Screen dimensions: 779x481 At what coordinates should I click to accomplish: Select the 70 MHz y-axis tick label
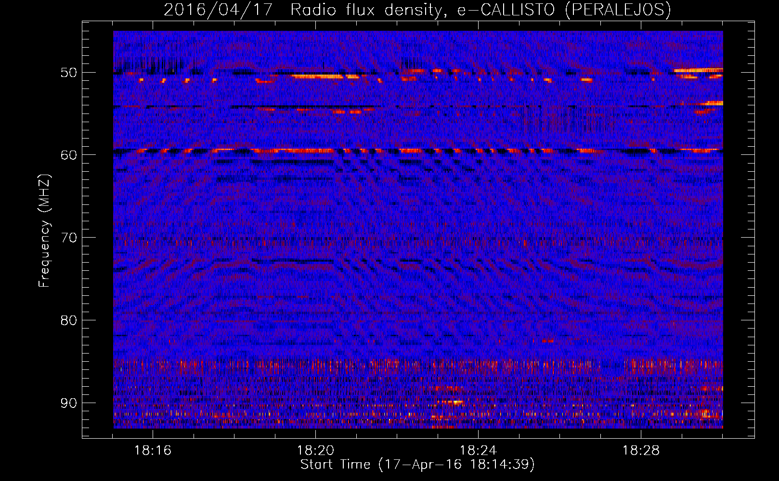[68, 238]
